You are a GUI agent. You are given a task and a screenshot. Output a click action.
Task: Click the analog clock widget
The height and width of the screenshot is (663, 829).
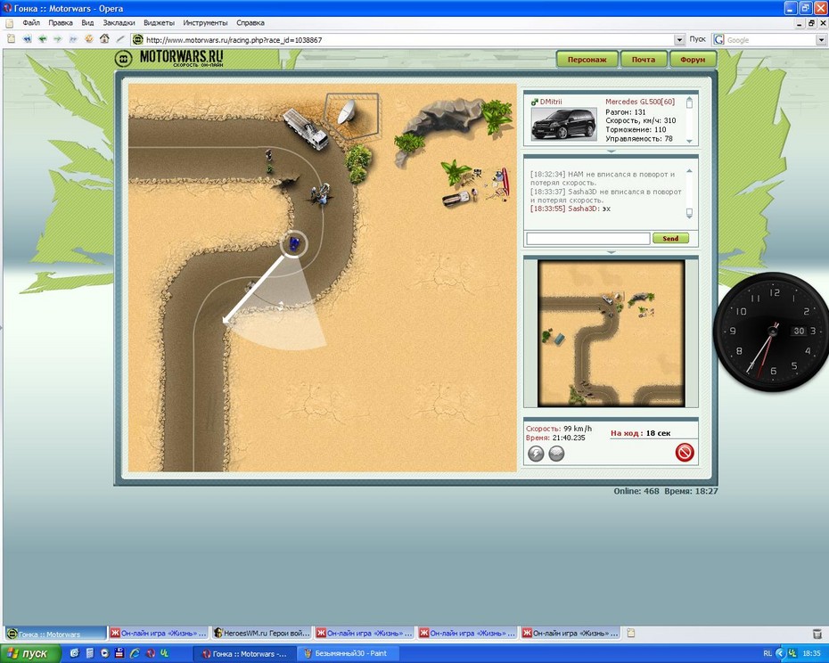(x=771, y=331)
